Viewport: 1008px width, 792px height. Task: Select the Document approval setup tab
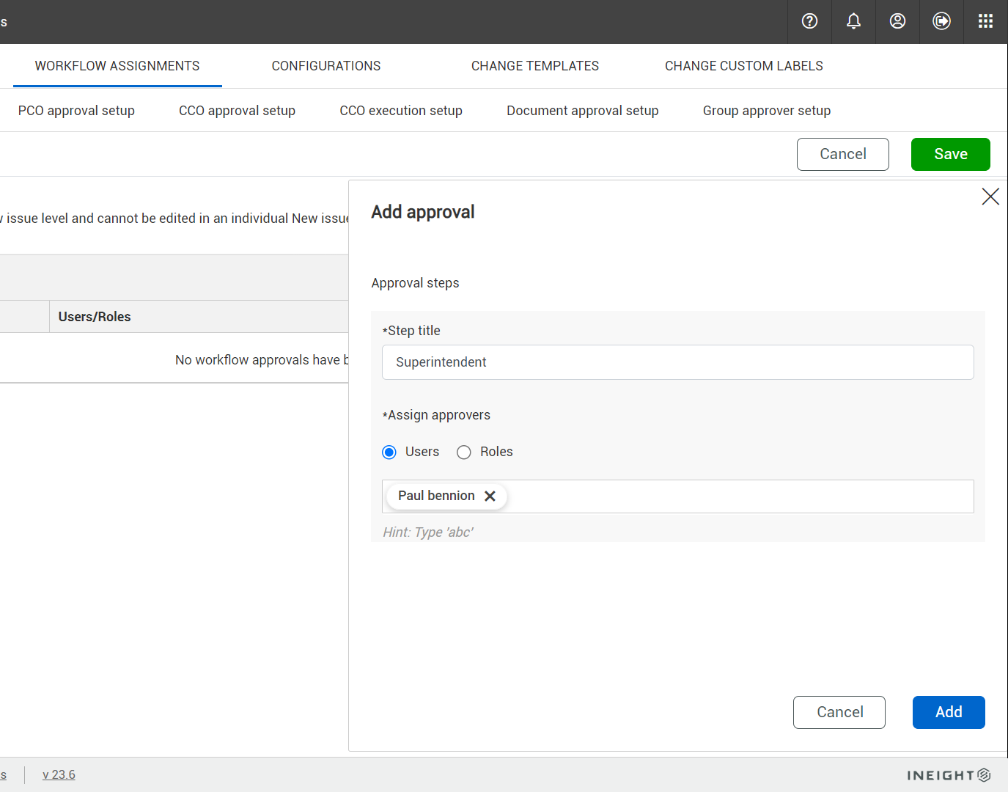click(582, 110)
